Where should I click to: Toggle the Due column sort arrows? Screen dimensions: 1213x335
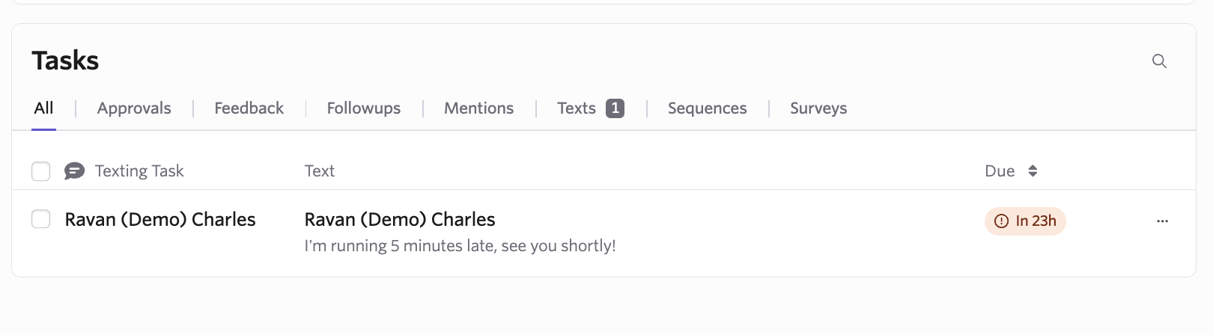click(1033, 171)
